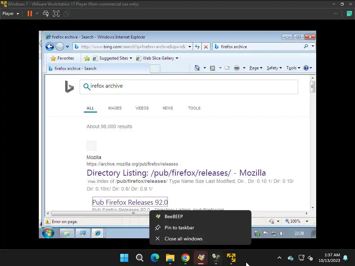This screenshot has height=266, width=355.
Task: Launch Microsoft Edge from the taskbar
Action: point(155,258)
